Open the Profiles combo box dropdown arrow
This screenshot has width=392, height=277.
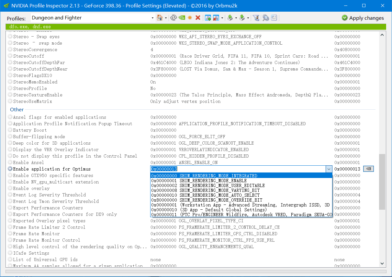(x=152, y=18)
